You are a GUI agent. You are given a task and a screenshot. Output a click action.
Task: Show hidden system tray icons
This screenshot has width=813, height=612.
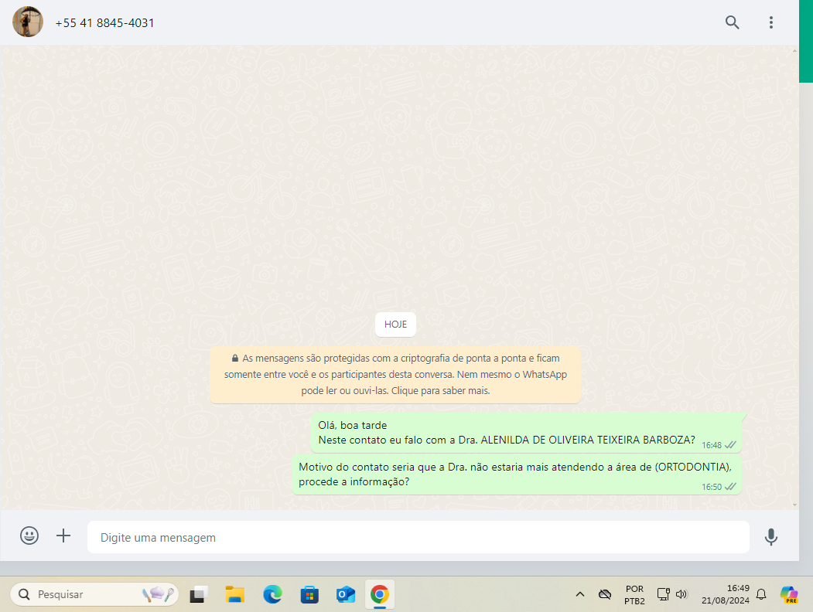click(580, 594)
